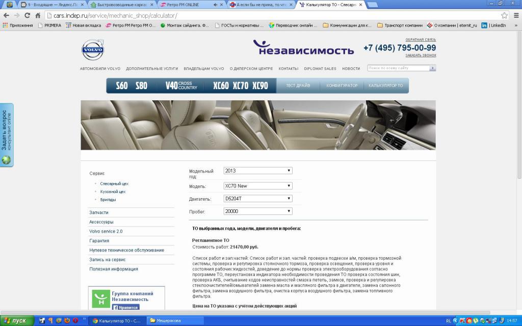Open the Переводчик онлайн bookmark
Screen dimensions: 522x326
293,25
